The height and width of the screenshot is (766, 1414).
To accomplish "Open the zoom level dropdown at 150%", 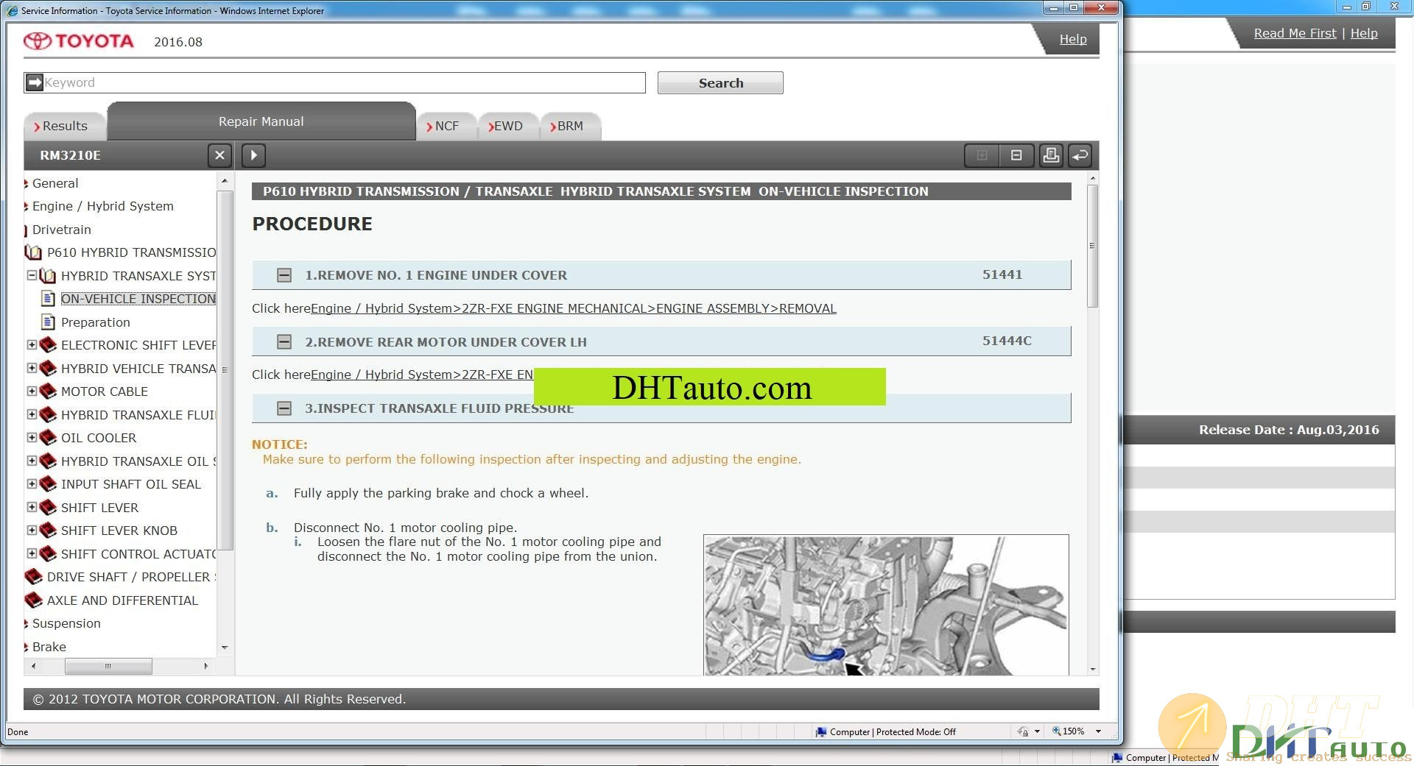I will coord(1098,731).
